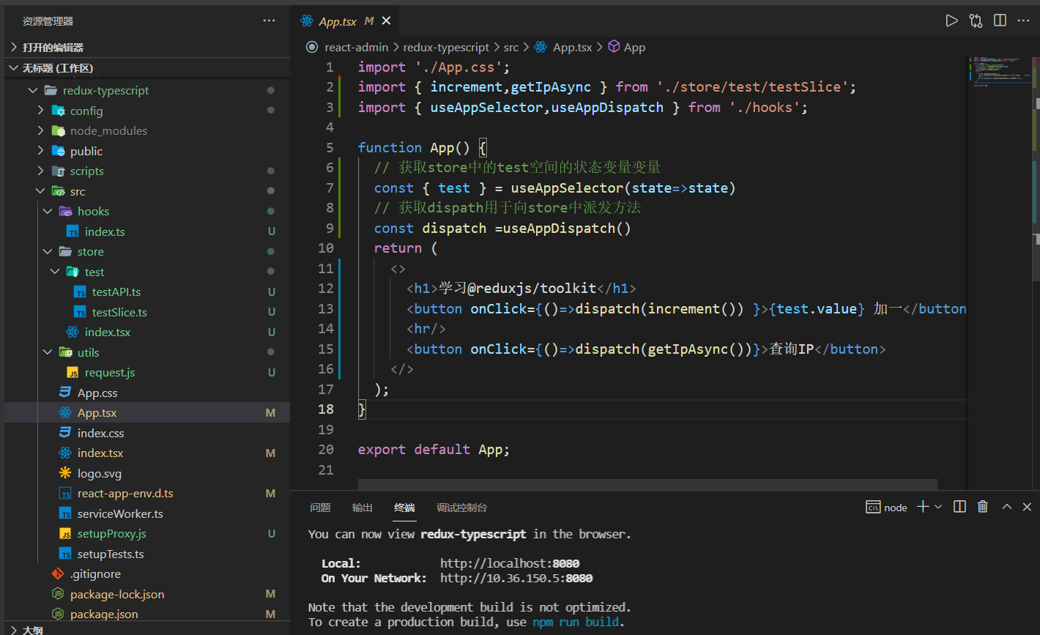
Task: Click the editor horizontal scrollbar
Action: (x=647, y=484)
